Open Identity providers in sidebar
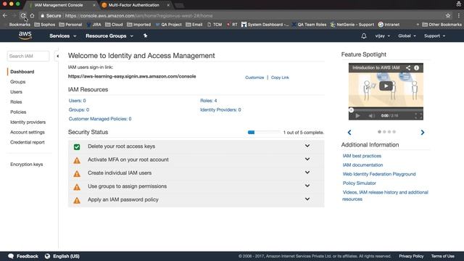 pyautogui.click(x=28, y=122)
